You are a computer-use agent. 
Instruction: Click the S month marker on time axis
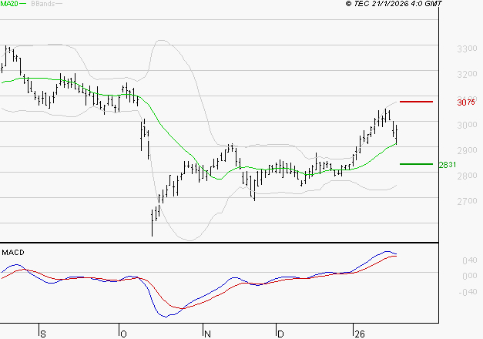tap(43, 334)
